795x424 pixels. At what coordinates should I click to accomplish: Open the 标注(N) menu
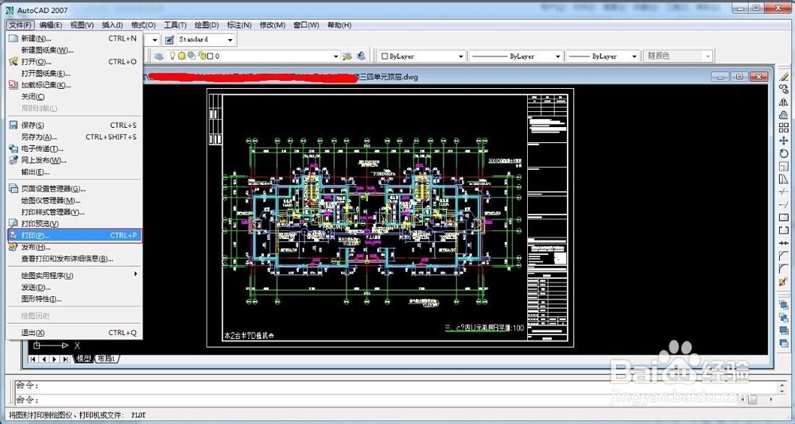pyautogui.click(x=239, y=25)
